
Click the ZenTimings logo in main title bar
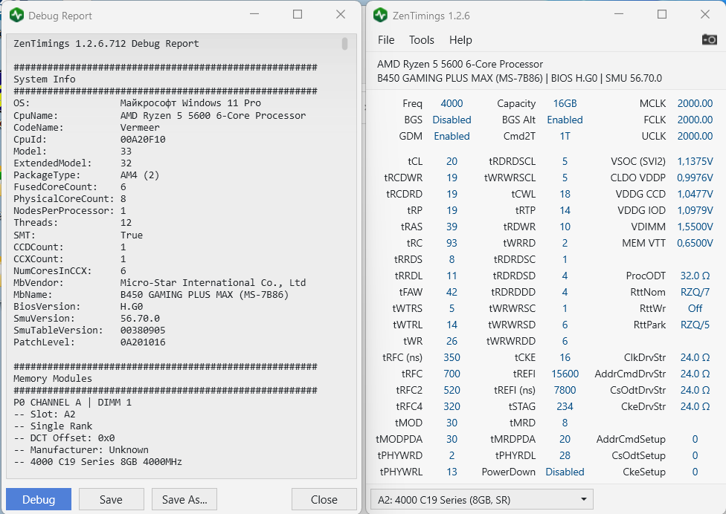tap(380, 15)
